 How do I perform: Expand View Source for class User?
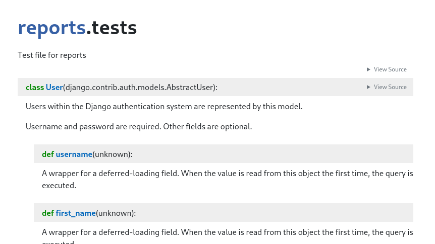pyautogui.click(x=387, y=87)
